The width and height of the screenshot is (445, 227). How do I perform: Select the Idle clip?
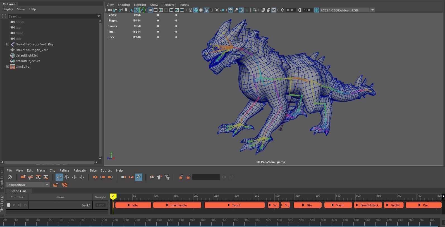(133, 205)
